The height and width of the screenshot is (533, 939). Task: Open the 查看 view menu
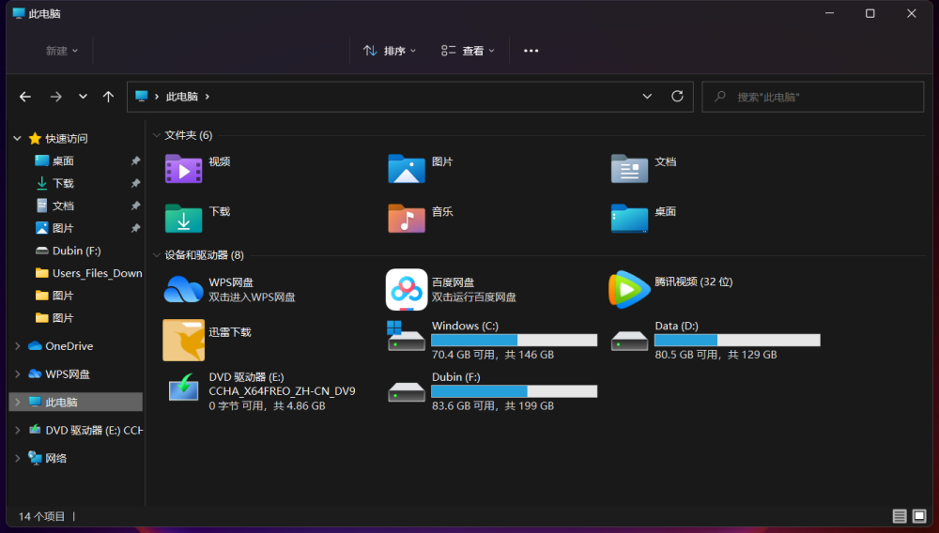(468, 51)
